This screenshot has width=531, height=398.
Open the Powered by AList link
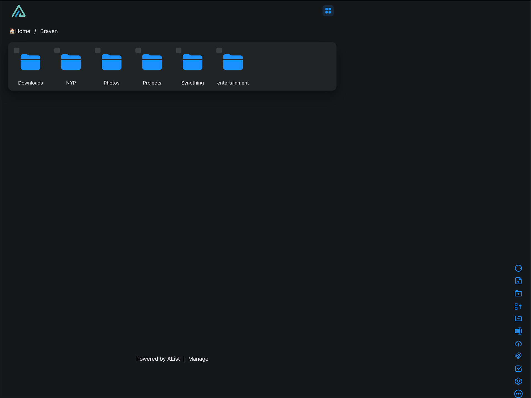[x=158, y=359]
